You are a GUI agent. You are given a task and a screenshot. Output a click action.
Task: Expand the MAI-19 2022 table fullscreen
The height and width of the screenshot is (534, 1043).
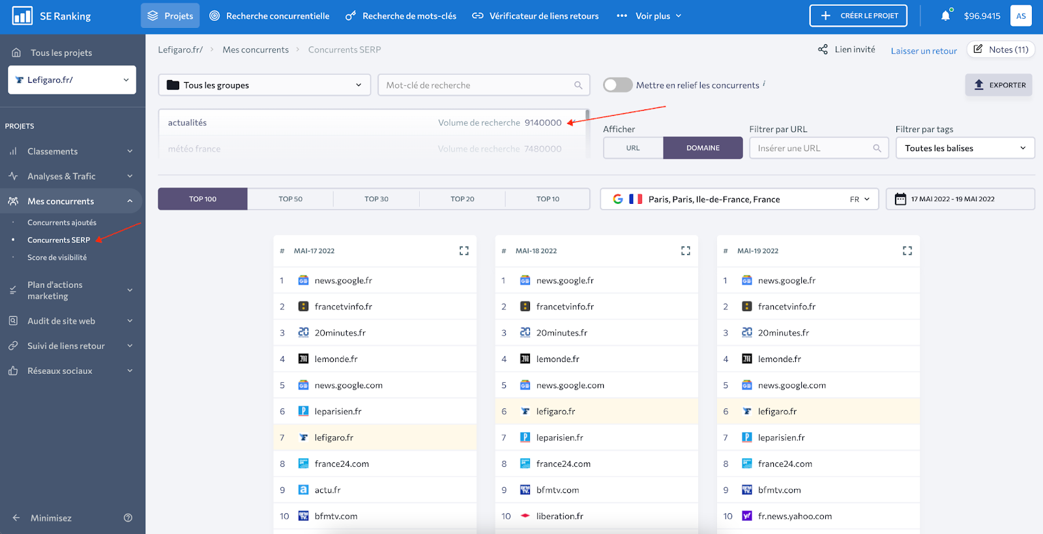(907, 251)
